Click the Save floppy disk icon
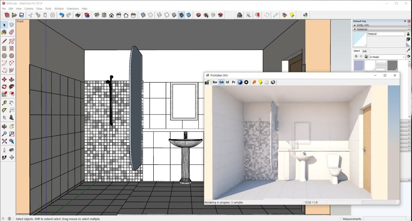412x221 pixels. [x=21, y=15]
